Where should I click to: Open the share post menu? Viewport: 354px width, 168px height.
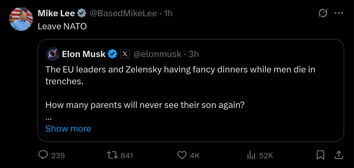point(339,155)
